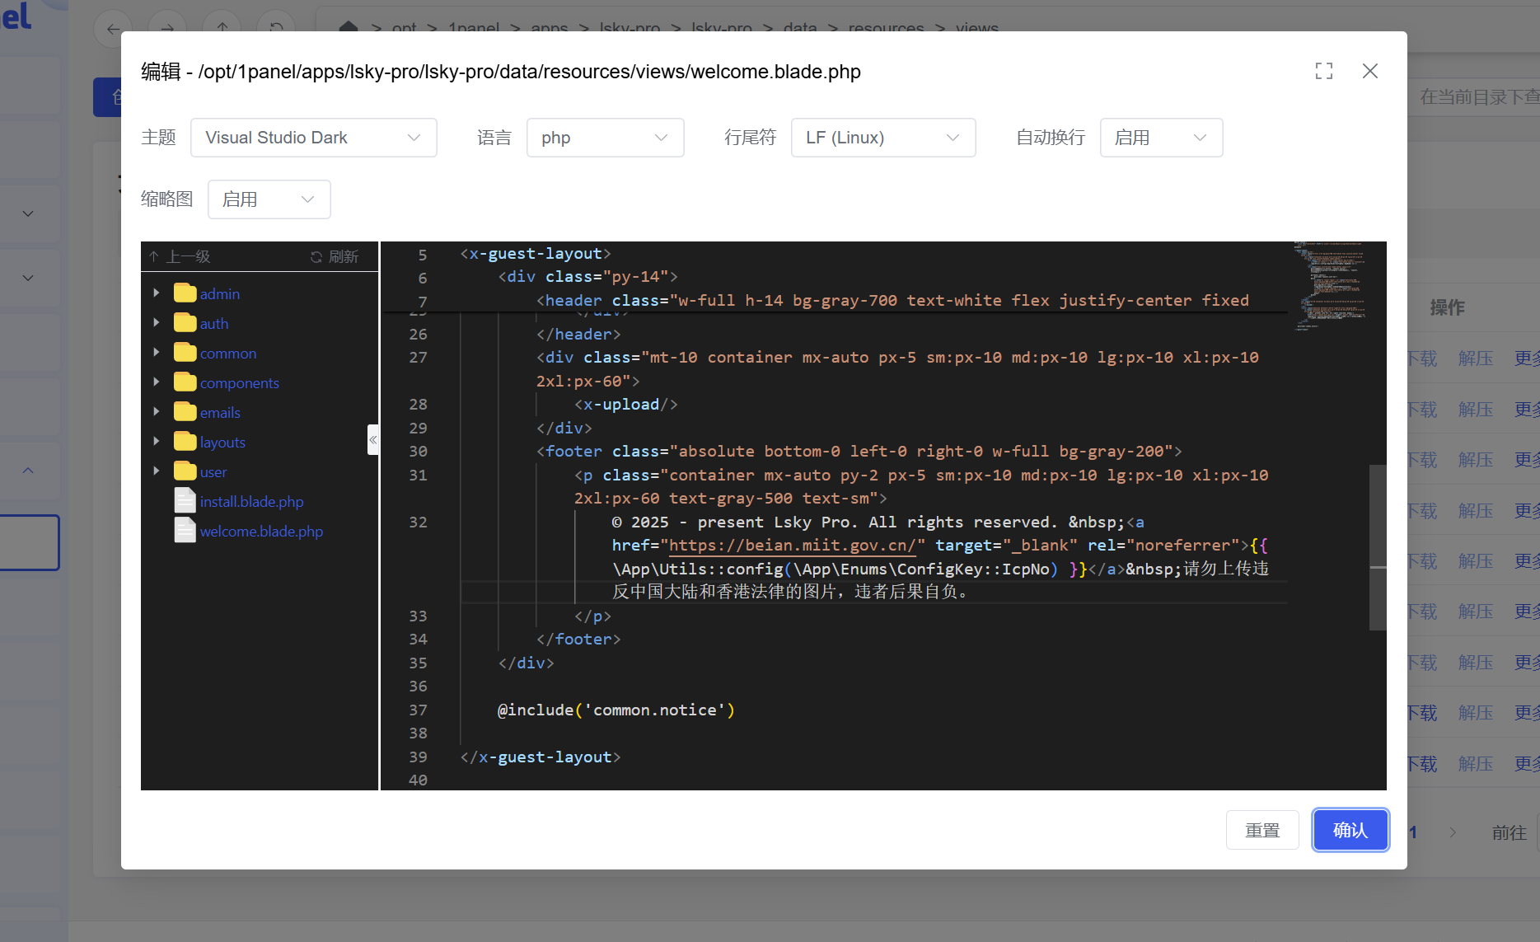Image resolution: width=1540 pixels, height=942 pixels.
Task: Open the theme dropdown showing Visual Studio Dark
Action: tap(314, 138)
